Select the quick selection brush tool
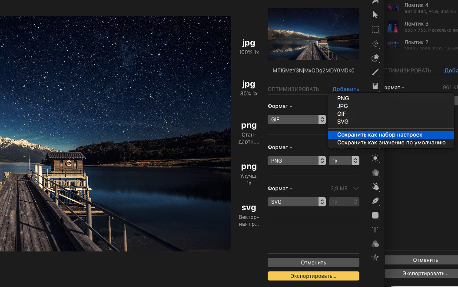 click(x=375, y=44)
